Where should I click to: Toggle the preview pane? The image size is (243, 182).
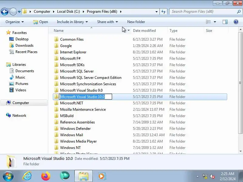225,22
